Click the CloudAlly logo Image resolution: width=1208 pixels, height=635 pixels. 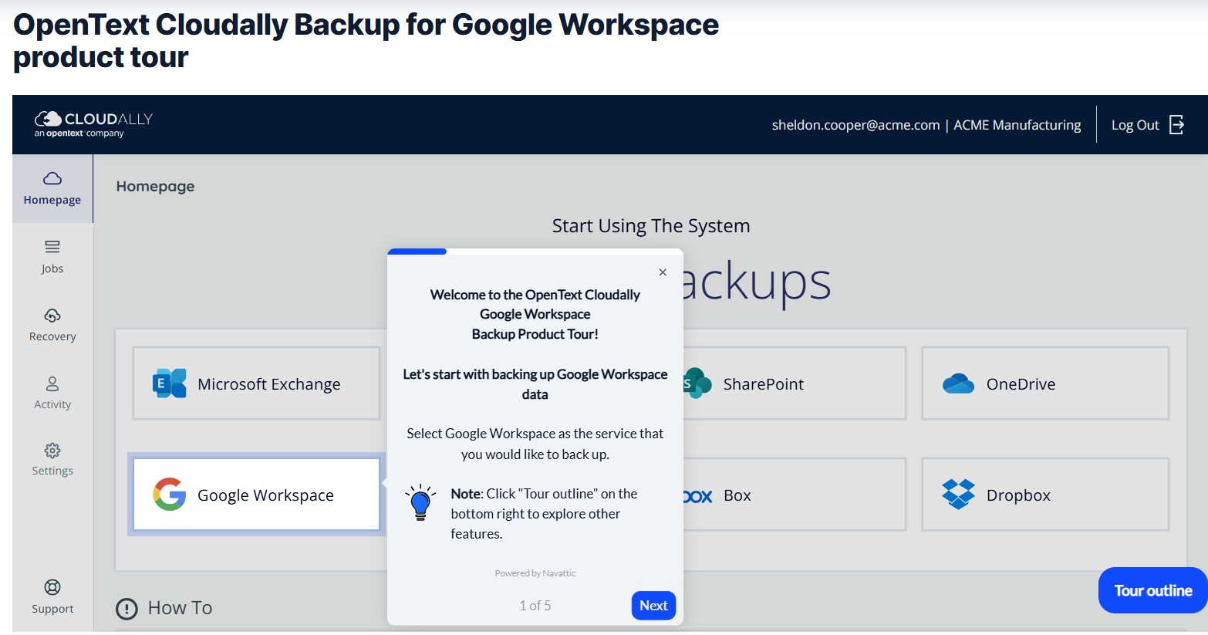click(93, 124)
